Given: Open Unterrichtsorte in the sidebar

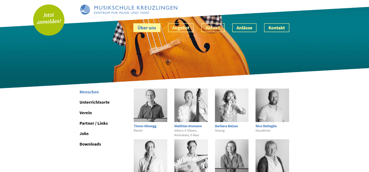Looking at the screenshot, I should coord(94,102).
